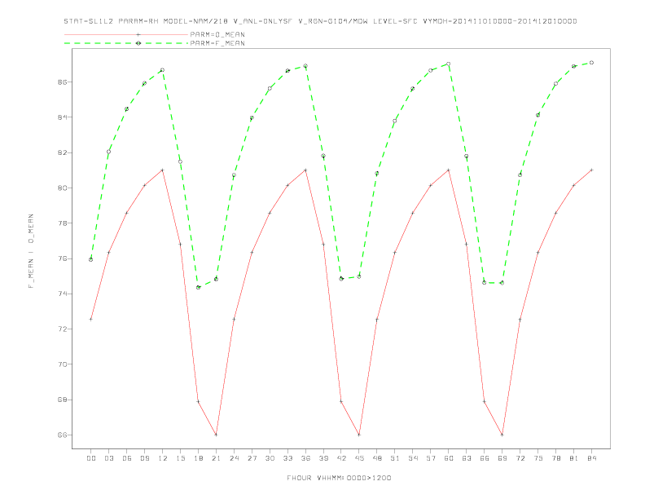Click x-axis tick label 63
This screenshot has height=499, width=645.
click(x=467, y=458)
